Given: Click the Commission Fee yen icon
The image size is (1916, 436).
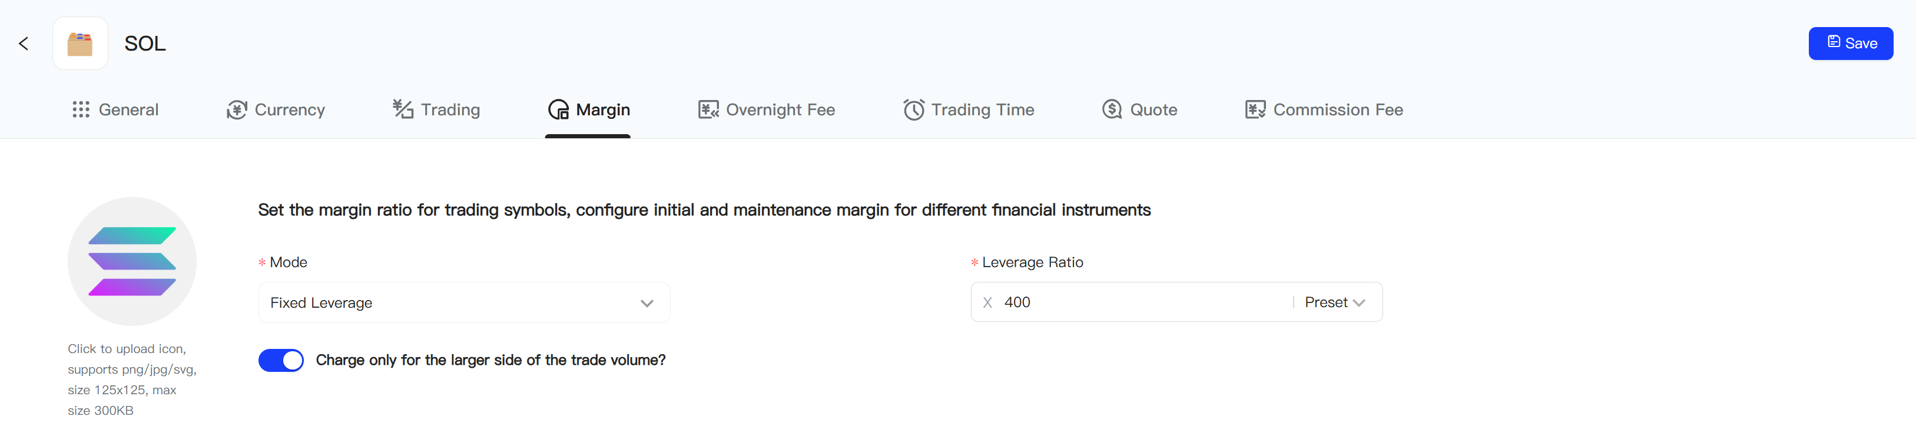Looking at the screenshot, I should click(1255, 110).
